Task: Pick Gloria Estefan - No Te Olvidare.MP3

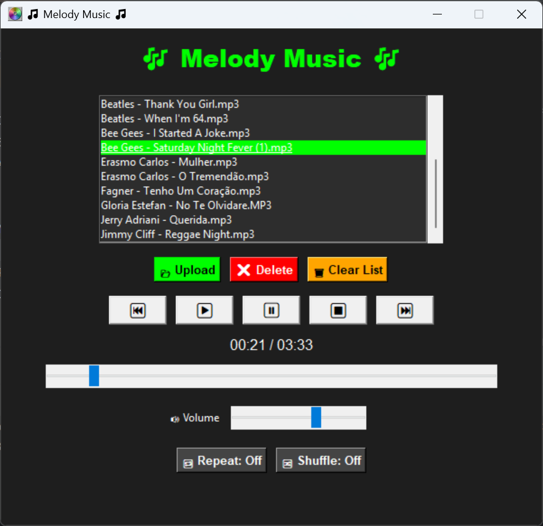Action: point(186,205)
